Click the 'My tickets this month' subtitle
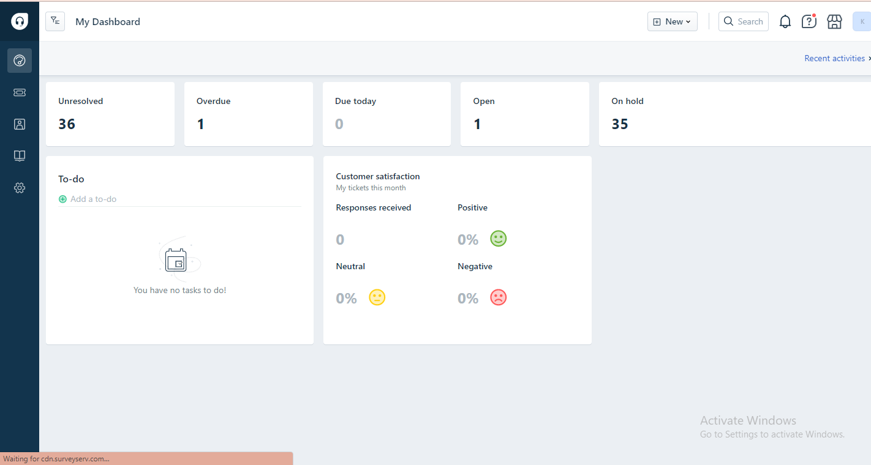The width and height of the screenshot is (871, 465). point(371,188)
